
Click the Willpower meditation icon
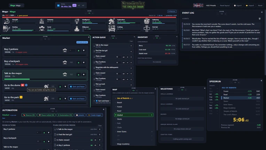(x=77, y=29)
